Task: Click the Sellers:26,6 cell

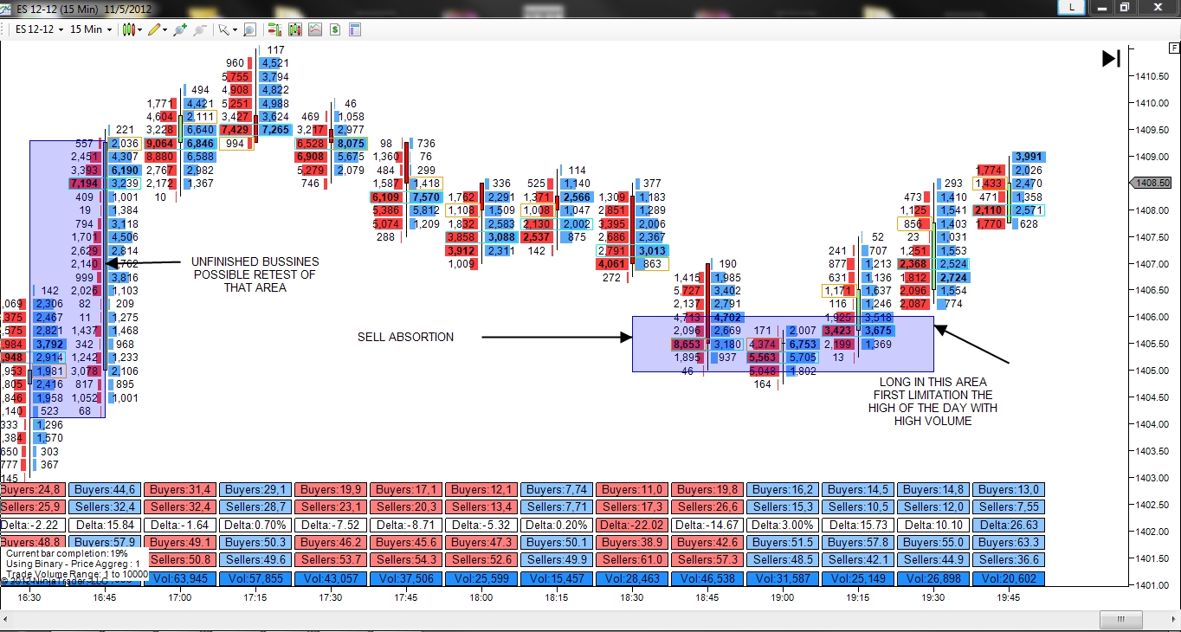Action: [706, 507]
